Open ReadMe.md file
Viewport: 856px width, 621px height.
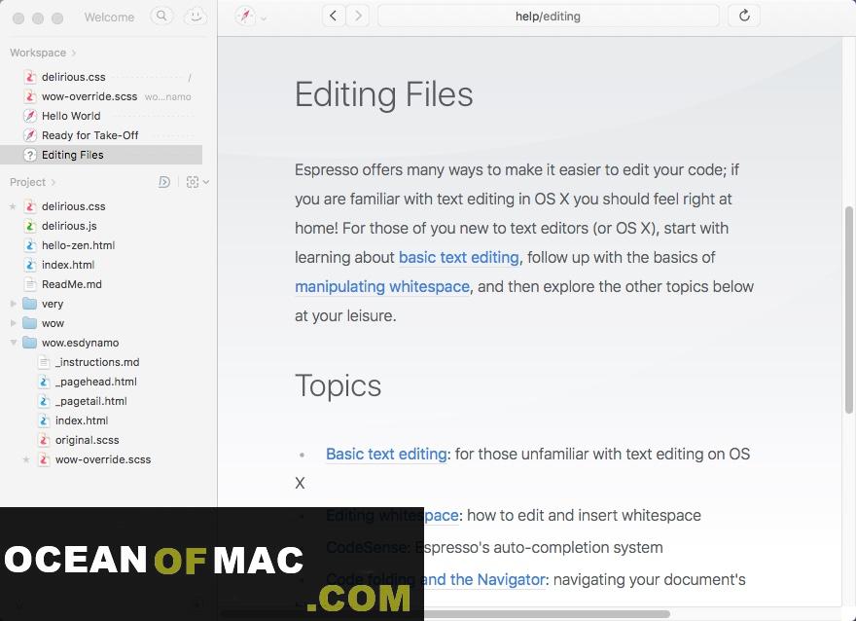(72, 284)
